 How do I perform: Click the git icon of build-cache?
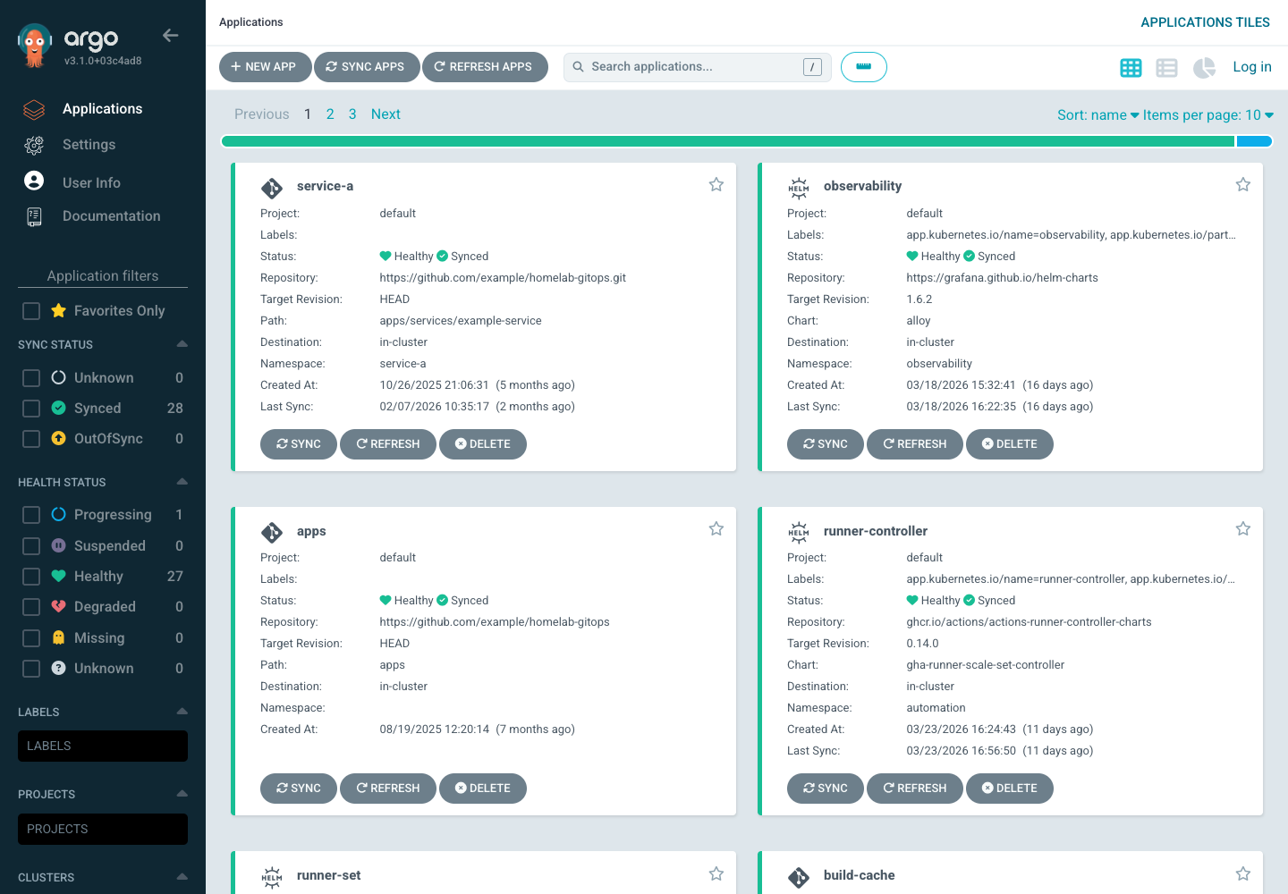tap(799, 877)
